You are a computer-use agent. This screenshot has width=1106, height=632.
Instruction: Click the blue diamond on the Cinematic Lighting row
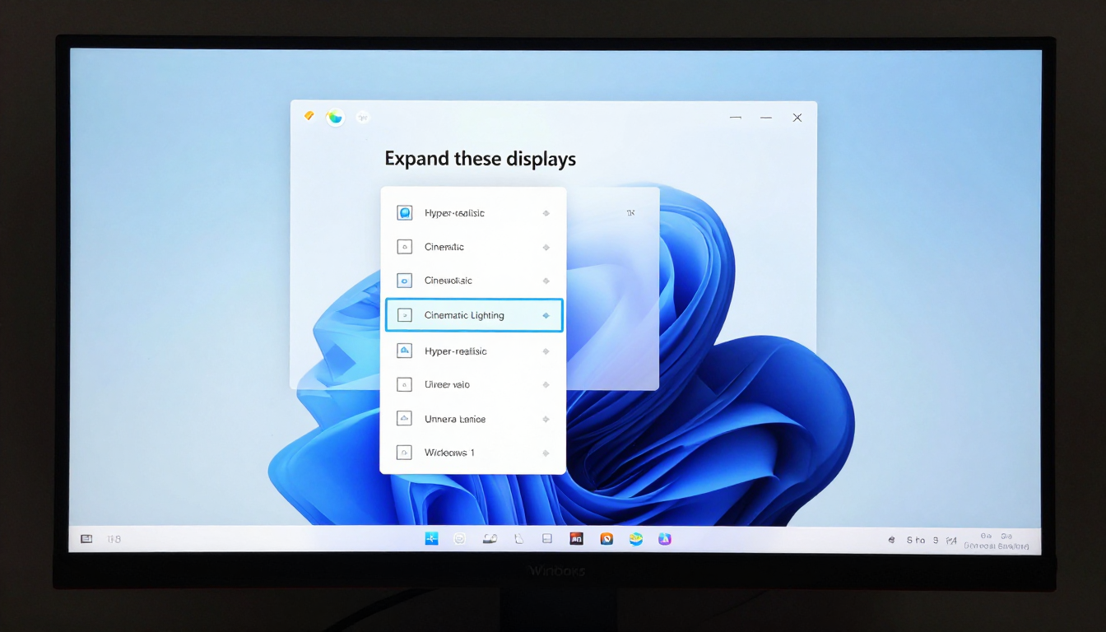(x=546, y=315)
